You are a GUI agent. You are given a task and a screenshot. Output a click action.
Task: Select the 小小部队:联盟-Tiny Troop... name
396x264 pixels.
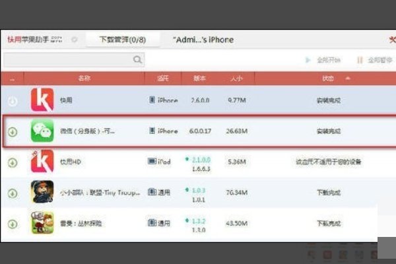tap(100, 193)
